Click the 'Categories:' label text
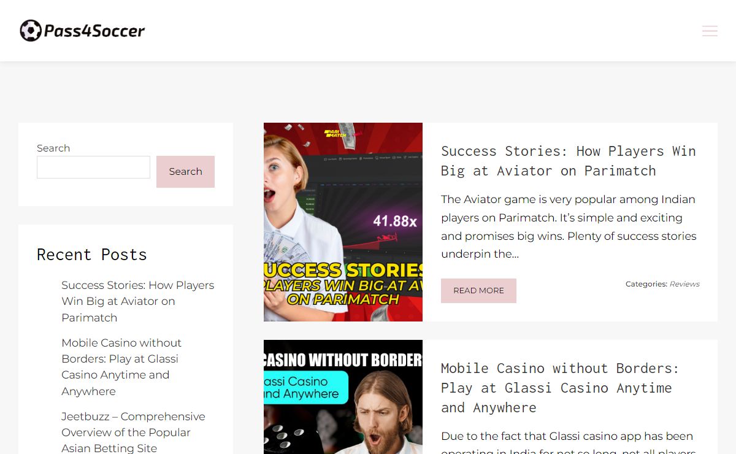Screen dimensions: 736x454 tap(646, 284)
